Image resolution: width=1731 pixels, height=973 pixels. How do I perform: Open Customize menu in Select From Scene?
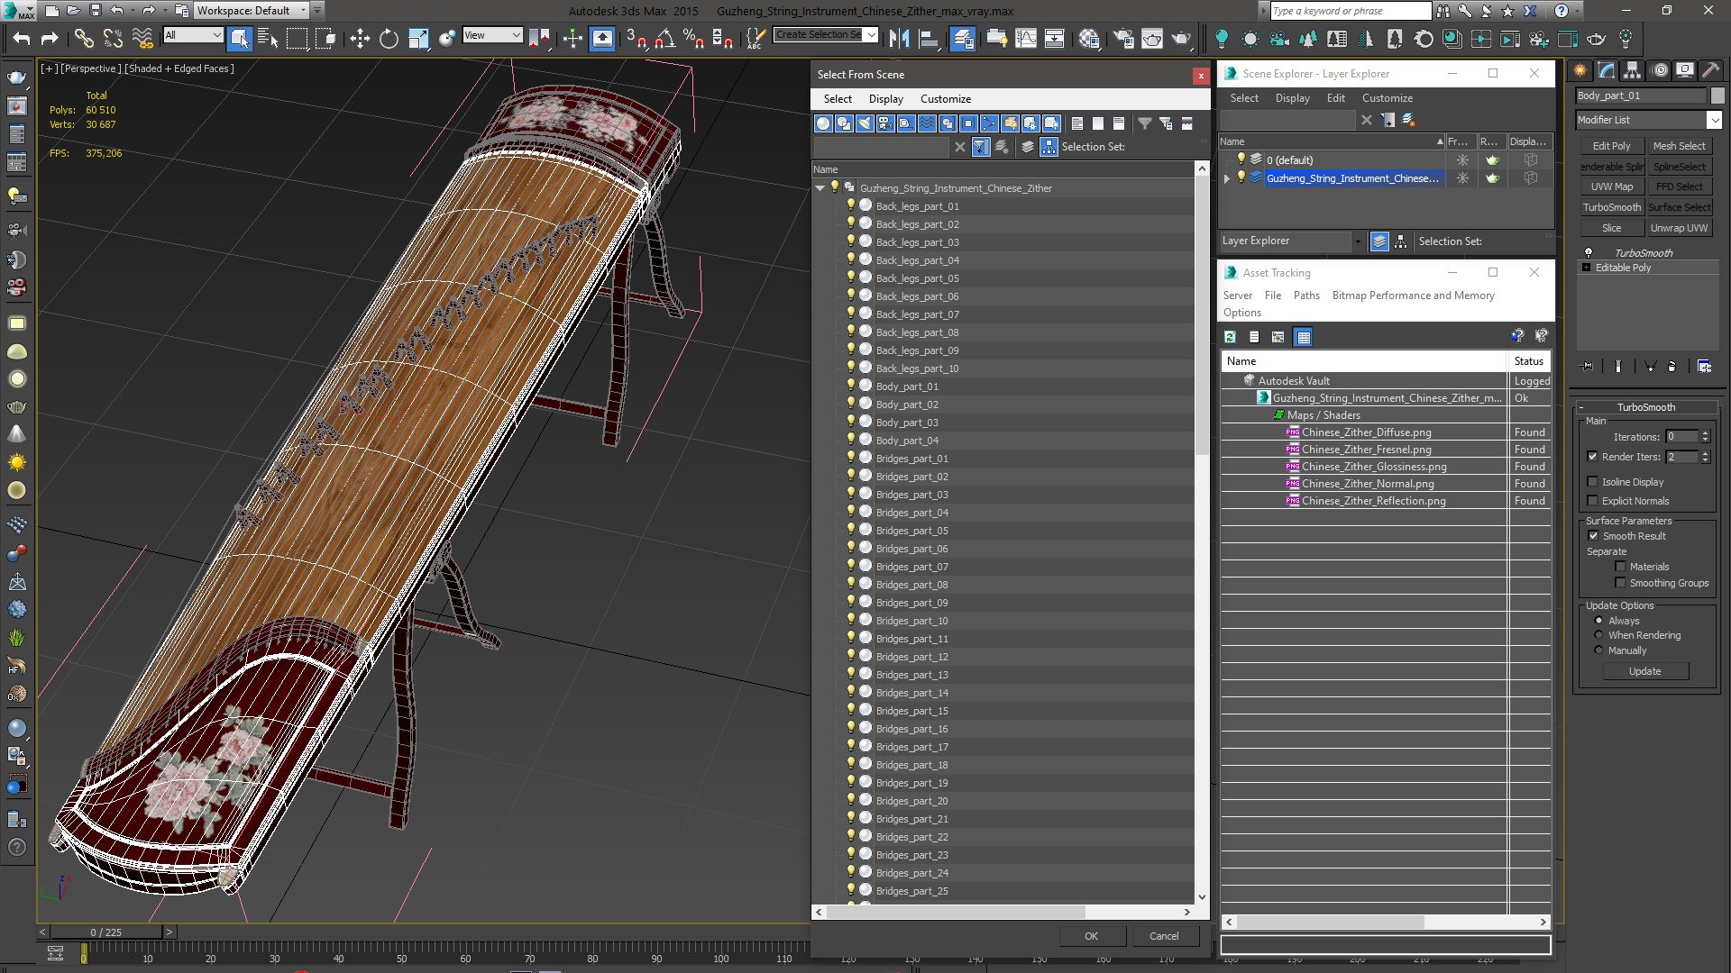point(945,99)
